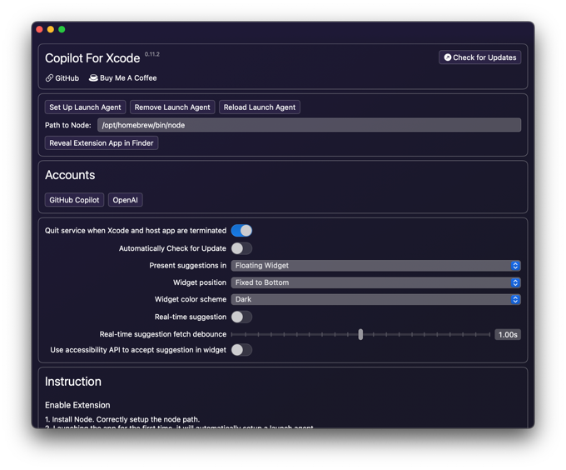Enable Automatically Check for Update toggle

click(241, 248)
